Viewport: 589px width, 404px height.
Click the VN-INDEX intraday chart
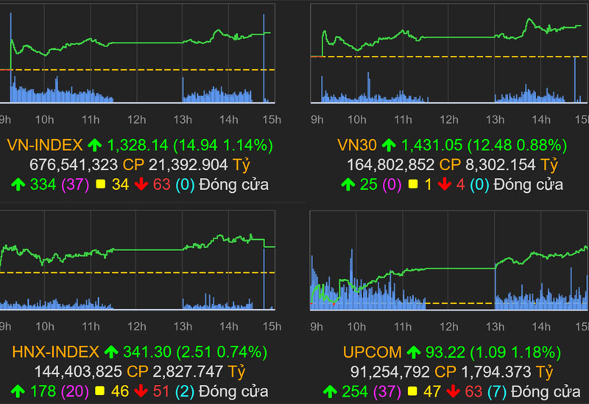138,53
